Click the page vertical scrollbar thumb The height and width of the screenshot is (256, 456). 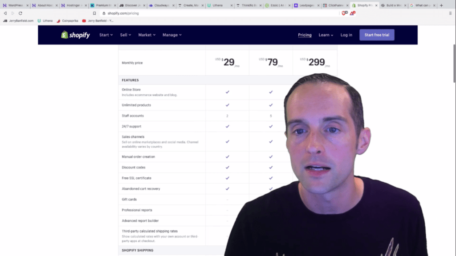click(x=454, y=63)
